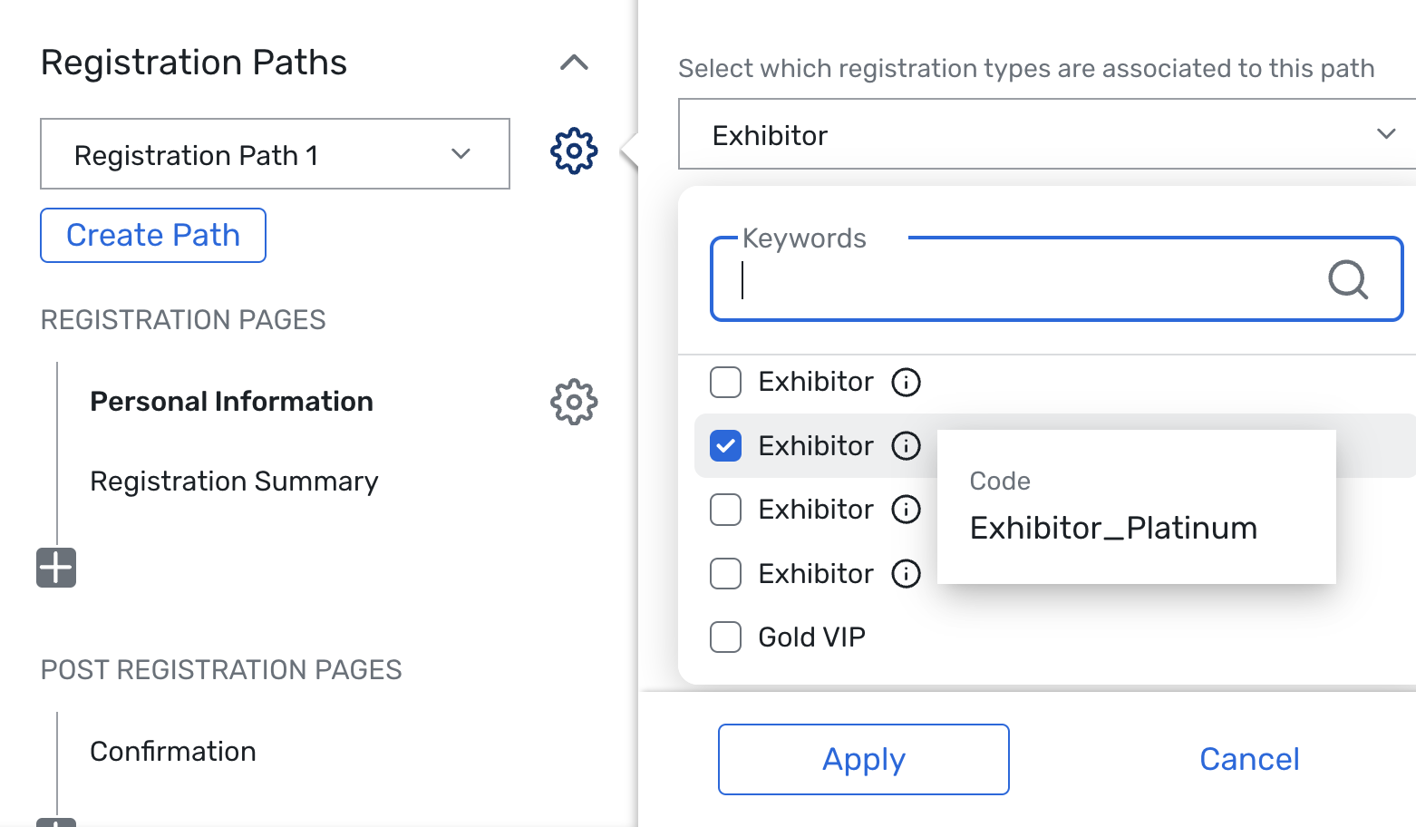Collapse the Registration Paths section
This screenshot has height=827, width=1416.
click(574, 63)
